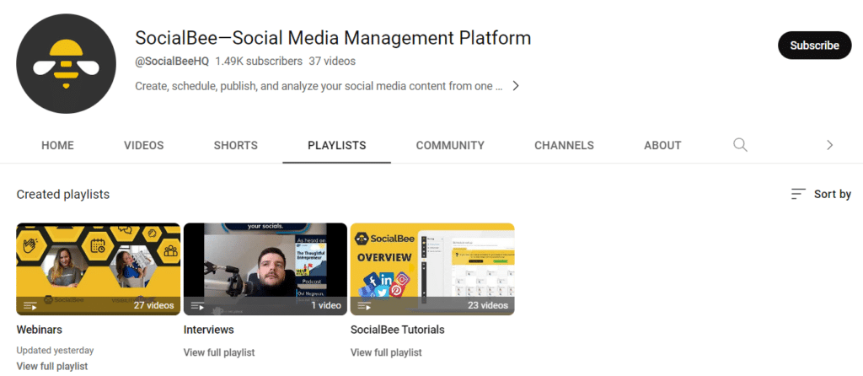This screenshot has height=376, width=863.
Task: Click the channel description text line
Action: pos(319,86)
